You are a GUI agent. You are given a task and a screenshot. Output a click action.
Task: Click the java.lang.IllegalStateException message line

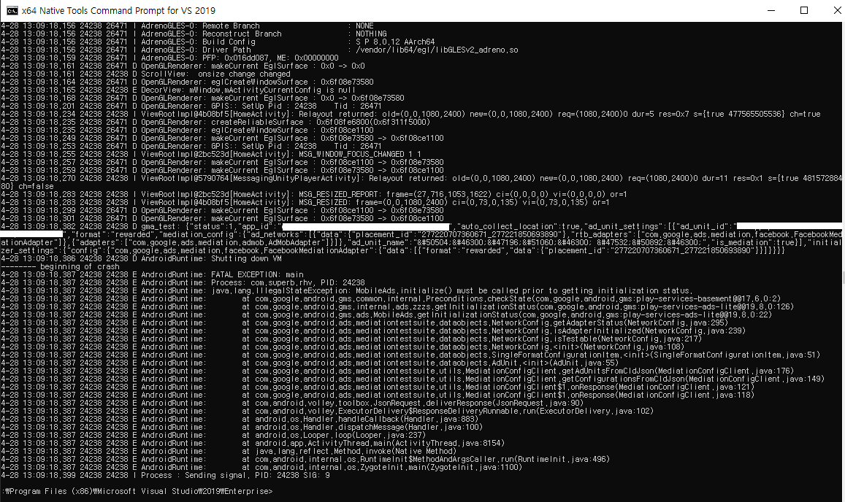(x=346, y=291)
